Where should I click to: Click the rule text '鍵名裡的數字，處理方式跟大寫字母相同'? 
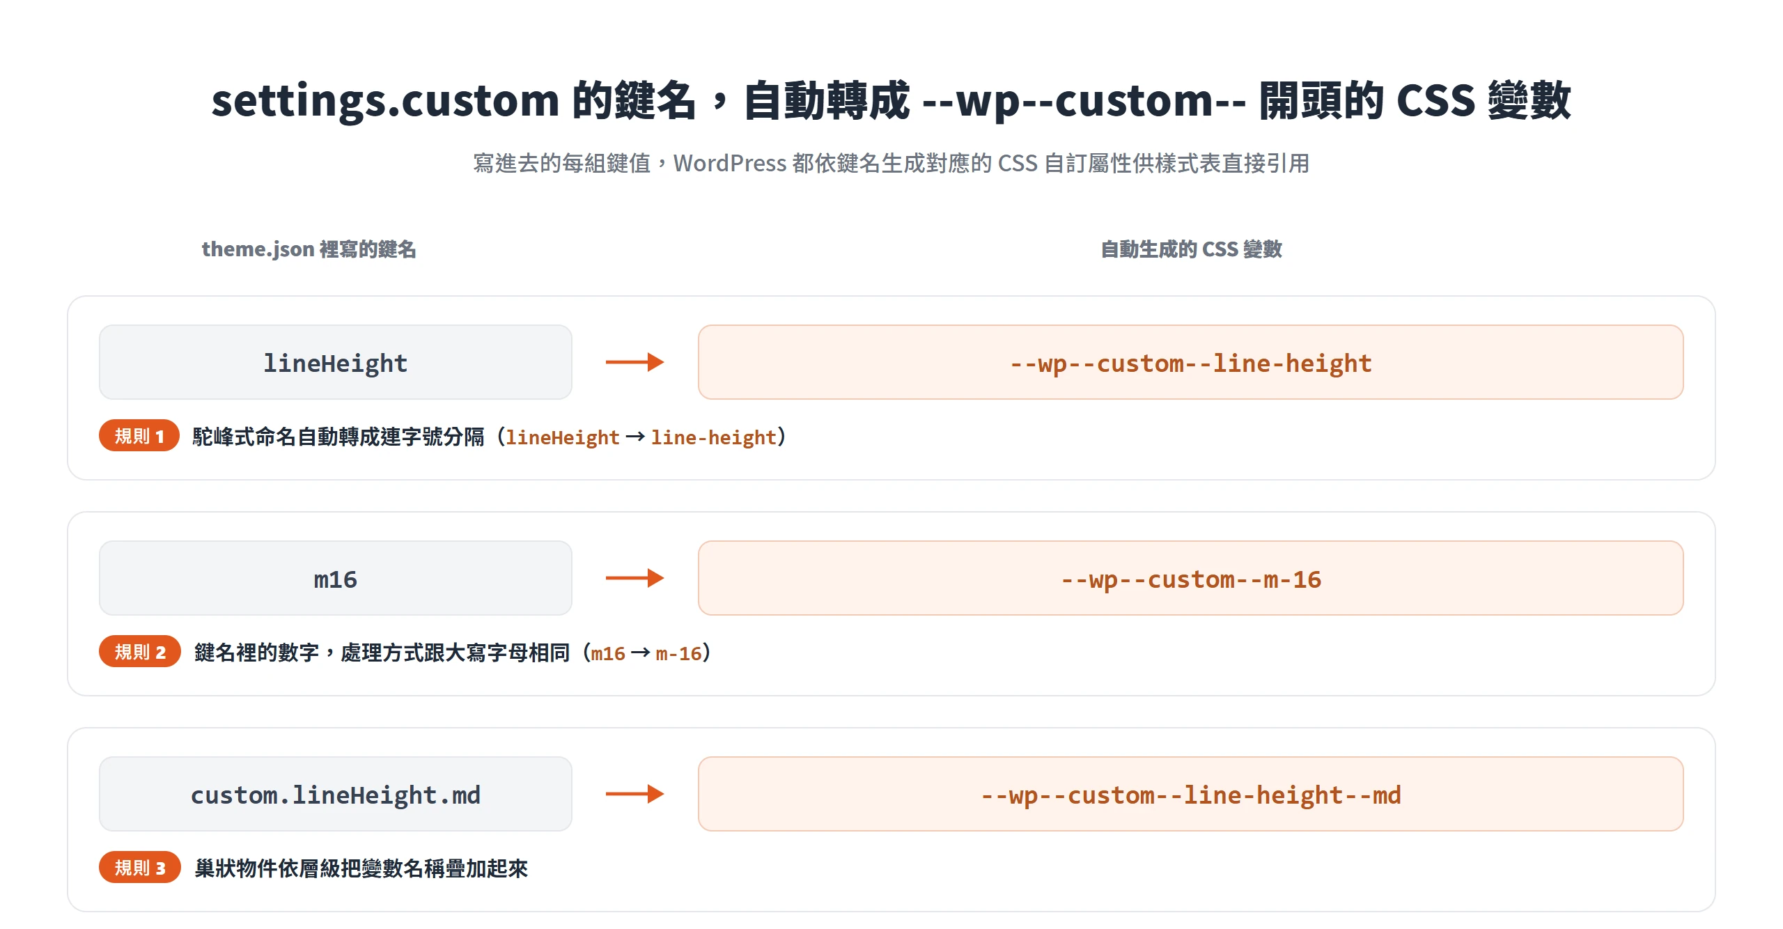382,653
